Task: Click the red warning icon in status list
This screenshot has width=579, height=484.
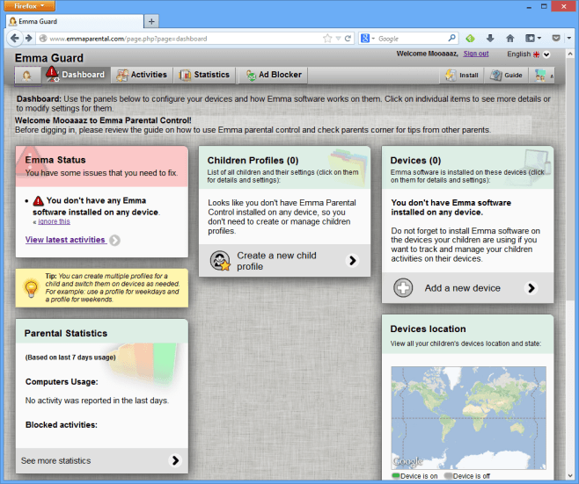Action: [x=39, y=201]
